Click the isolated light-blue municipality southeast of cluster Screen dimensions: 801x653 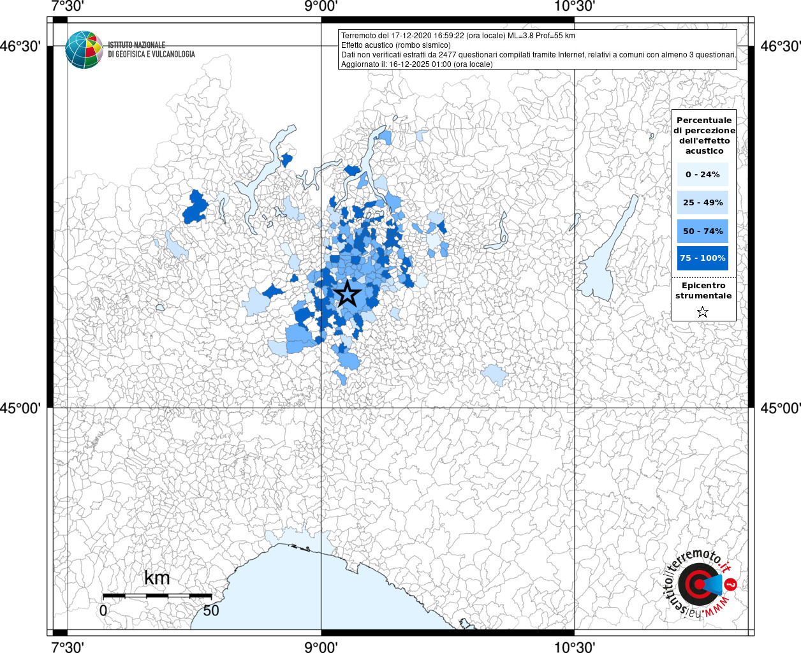coord(495,374)
